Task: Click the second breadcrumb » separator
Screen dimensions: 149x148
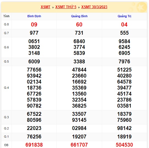Action: pyautogui.click(x=79, y=7)
